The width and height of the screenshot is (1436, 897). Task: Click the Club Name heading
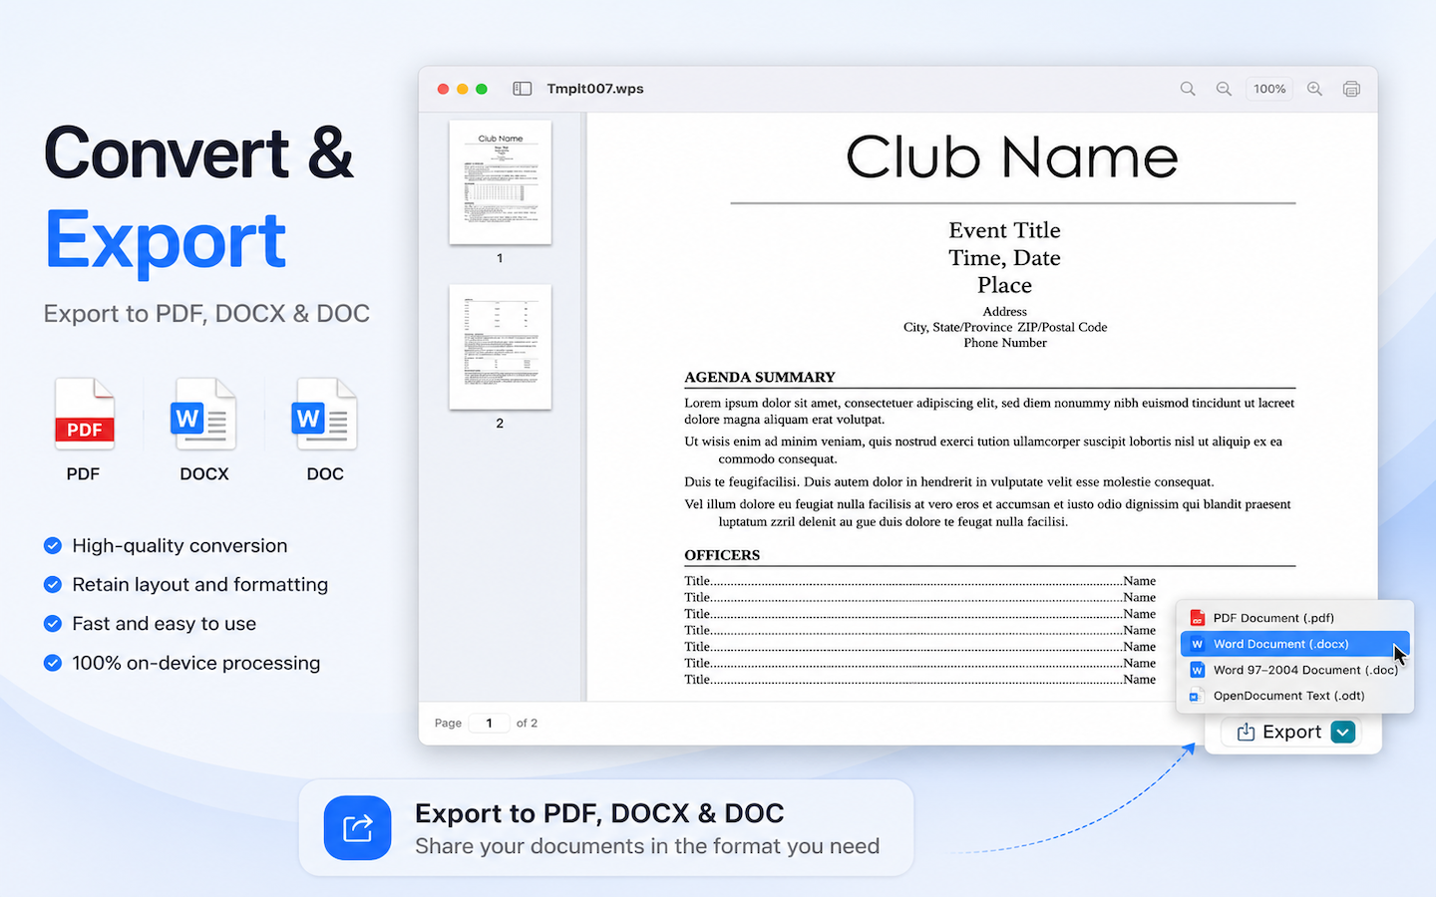[x=1012, y=157]
